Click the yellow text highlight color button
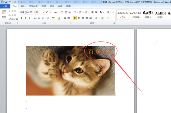 (53, 18)
